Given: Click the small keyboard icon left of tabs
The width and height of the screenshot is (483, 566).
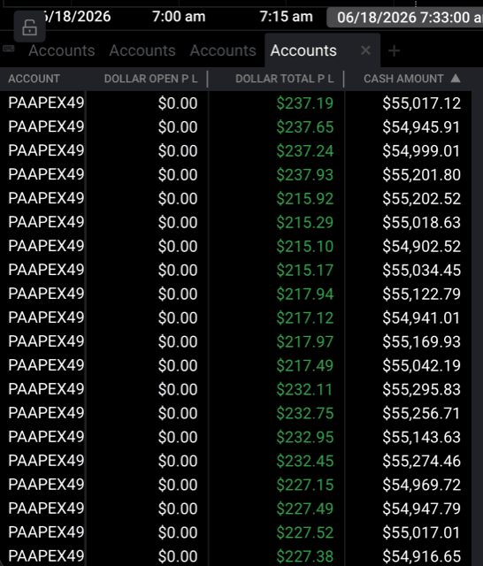Looking at the screenshot, I should coord(8,48).
